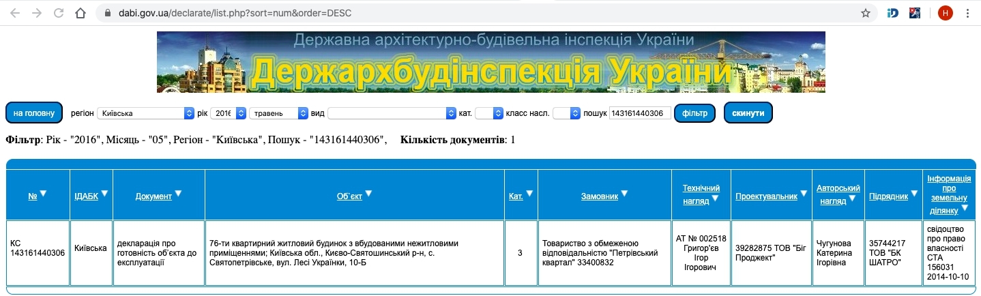Sort by Кат. column arrow

529,194
